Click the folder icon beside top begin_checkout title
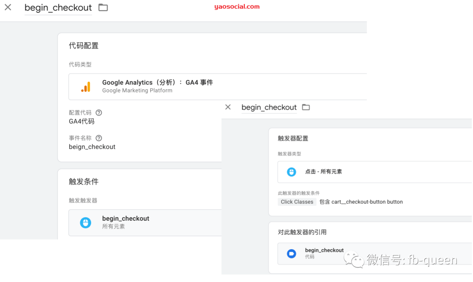The width and height of the screenshot is (473, 282). point(103,7)
